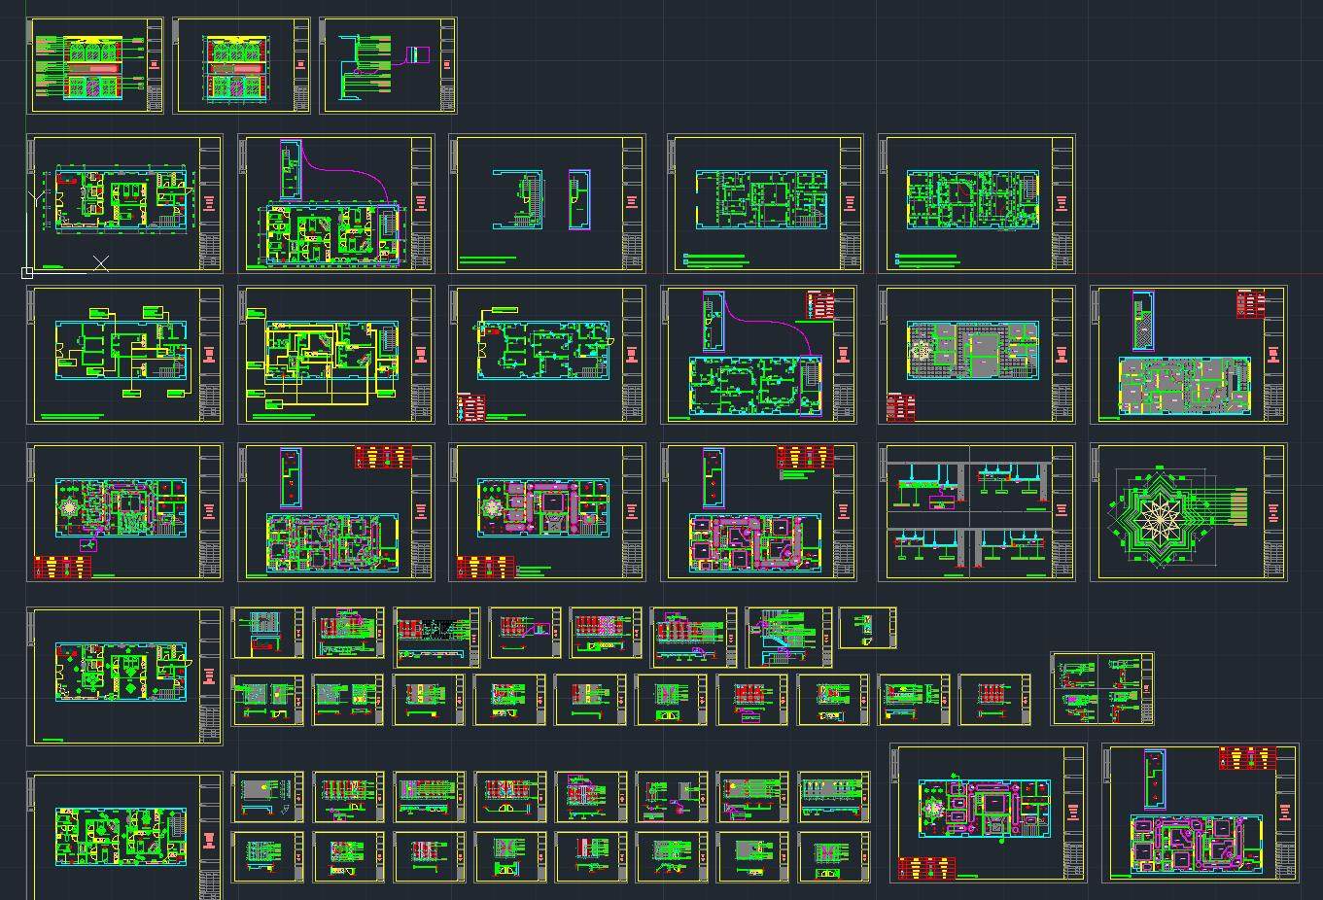This screenshot has width=1323, height=900.
Task: Select the octagonal star pattern detail sheet
Action: click(x=1188, y=513)
